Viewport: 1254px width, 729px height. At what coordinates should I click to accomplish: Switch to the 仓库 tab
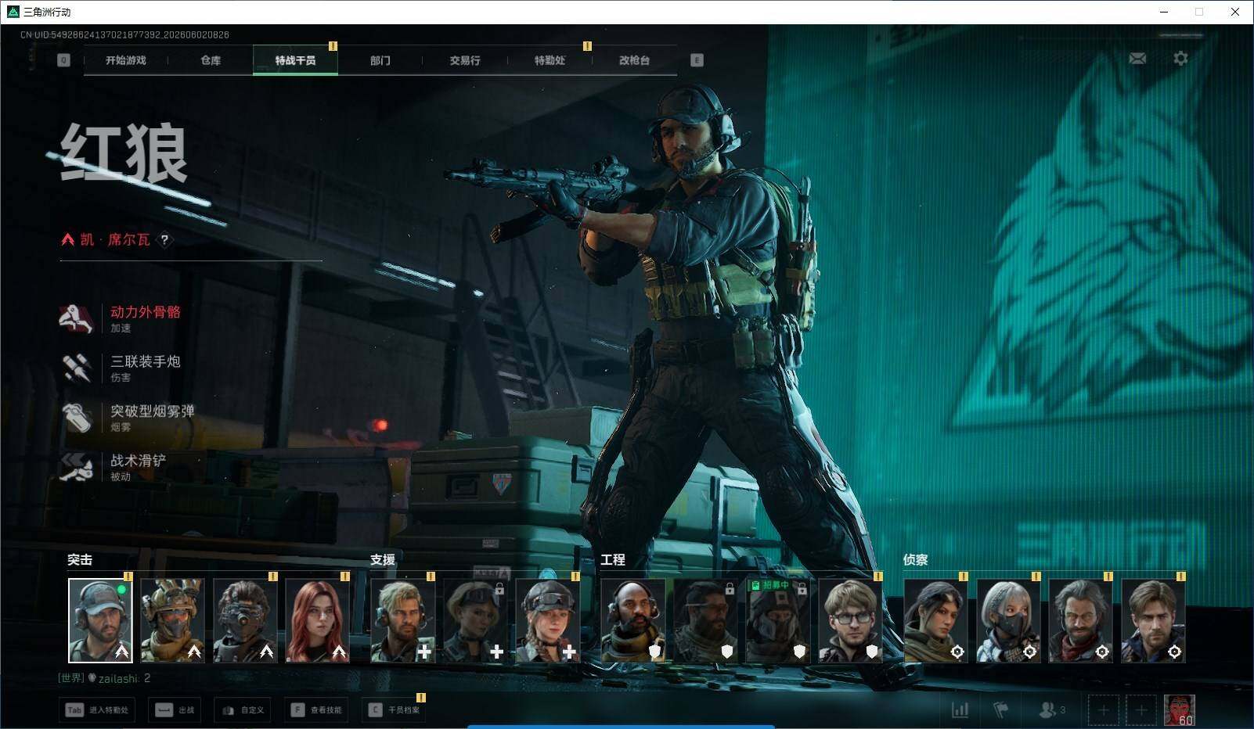pos(211,60)
